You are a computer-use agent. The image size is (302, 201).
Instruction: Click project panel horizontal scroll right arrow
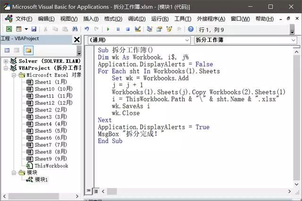(x=77, y=196)
